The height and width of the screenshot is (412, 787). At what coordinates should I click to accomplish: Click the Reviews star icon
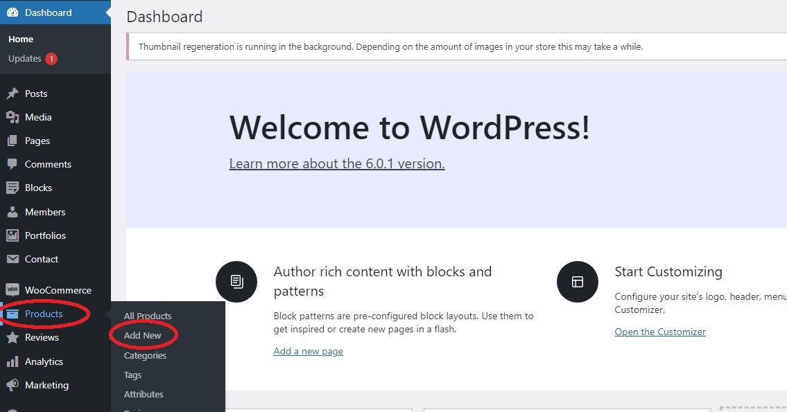click(x=12, y=338)
